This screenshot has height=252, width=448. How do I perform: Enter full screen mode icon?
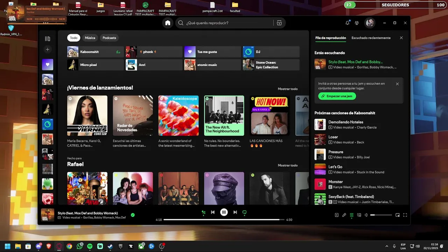(x=405, y=215)
